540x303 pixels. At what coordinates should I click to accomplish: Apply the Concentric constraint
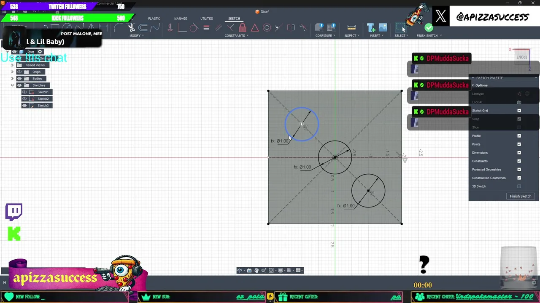[x=267, y=28]
